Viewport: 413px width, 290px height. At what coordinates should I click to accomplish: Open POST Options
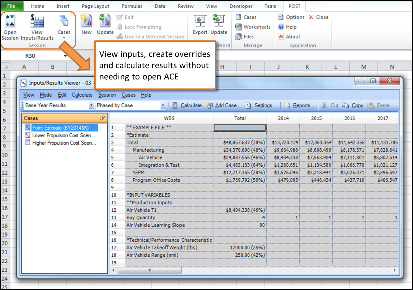[x=291, y=17]
